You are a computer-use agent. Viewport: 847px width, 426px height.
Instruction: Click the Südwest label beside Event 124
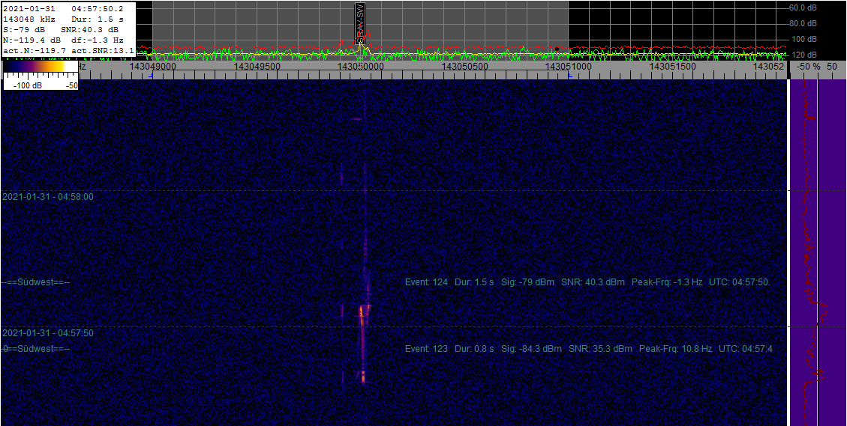point(36,282)
